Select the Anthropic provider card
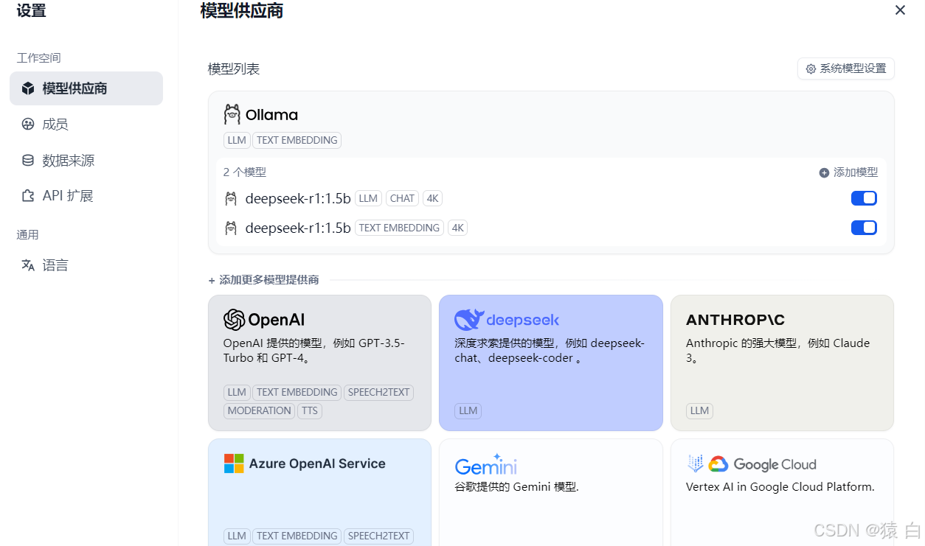Image resolution: width=925 pixels, height=546 pixels. point(782,363)
